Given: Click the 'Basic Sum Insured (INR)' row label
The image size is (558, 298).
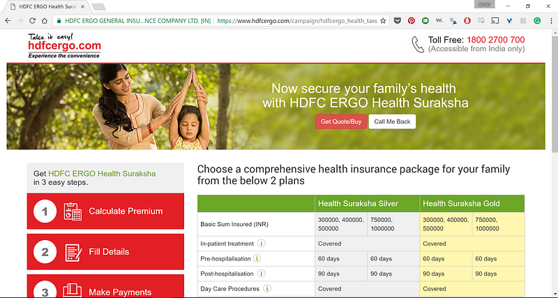Looking at the screenshot, I should point(234,224).
